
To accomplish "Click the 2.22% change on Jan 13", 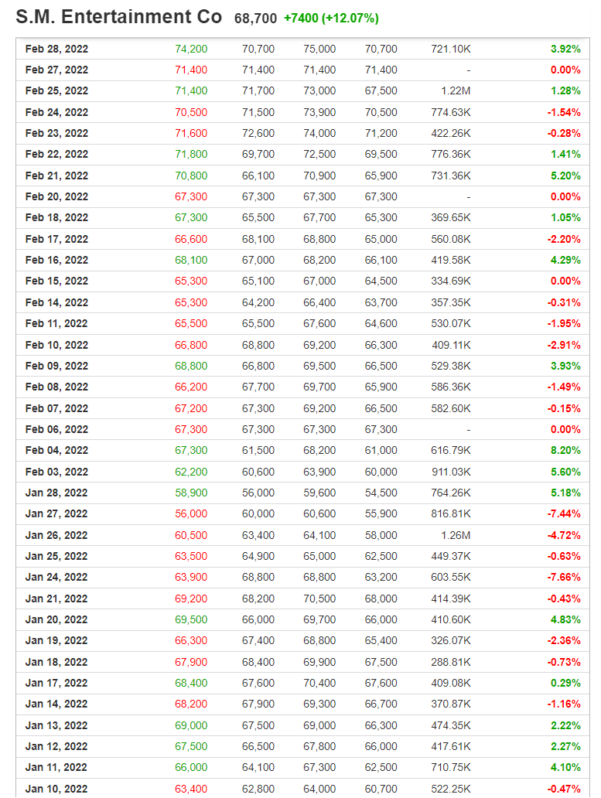I will (x=565, y=725).
